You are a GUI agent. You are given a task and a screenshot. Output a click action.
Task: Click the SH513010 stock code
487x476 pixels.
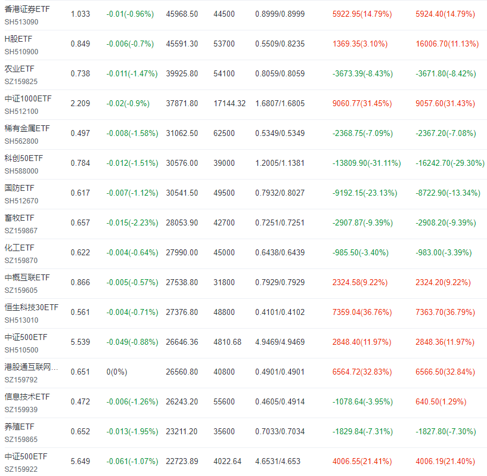(21, 320)
